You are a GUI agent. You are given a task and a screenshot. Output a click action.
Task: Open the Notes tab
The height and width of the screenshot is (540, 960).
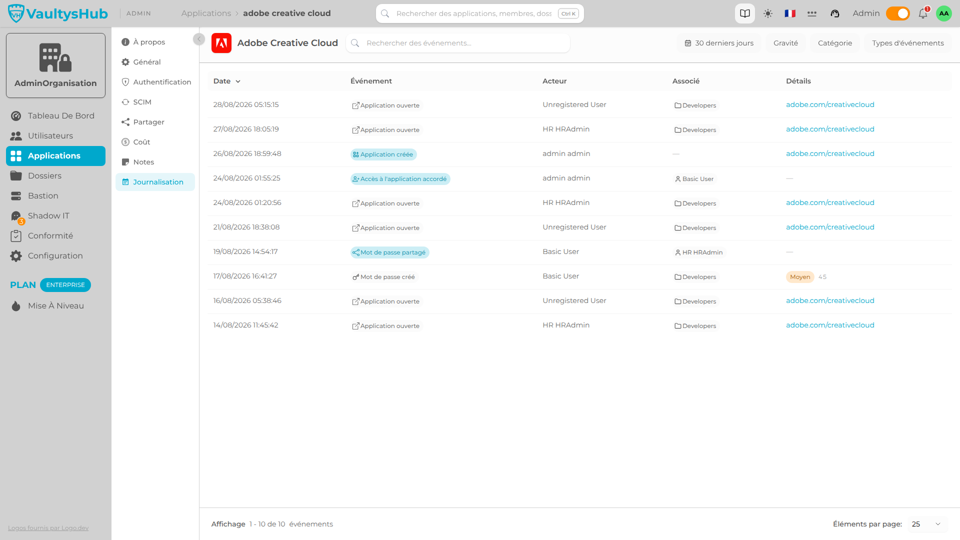(155, 162)
